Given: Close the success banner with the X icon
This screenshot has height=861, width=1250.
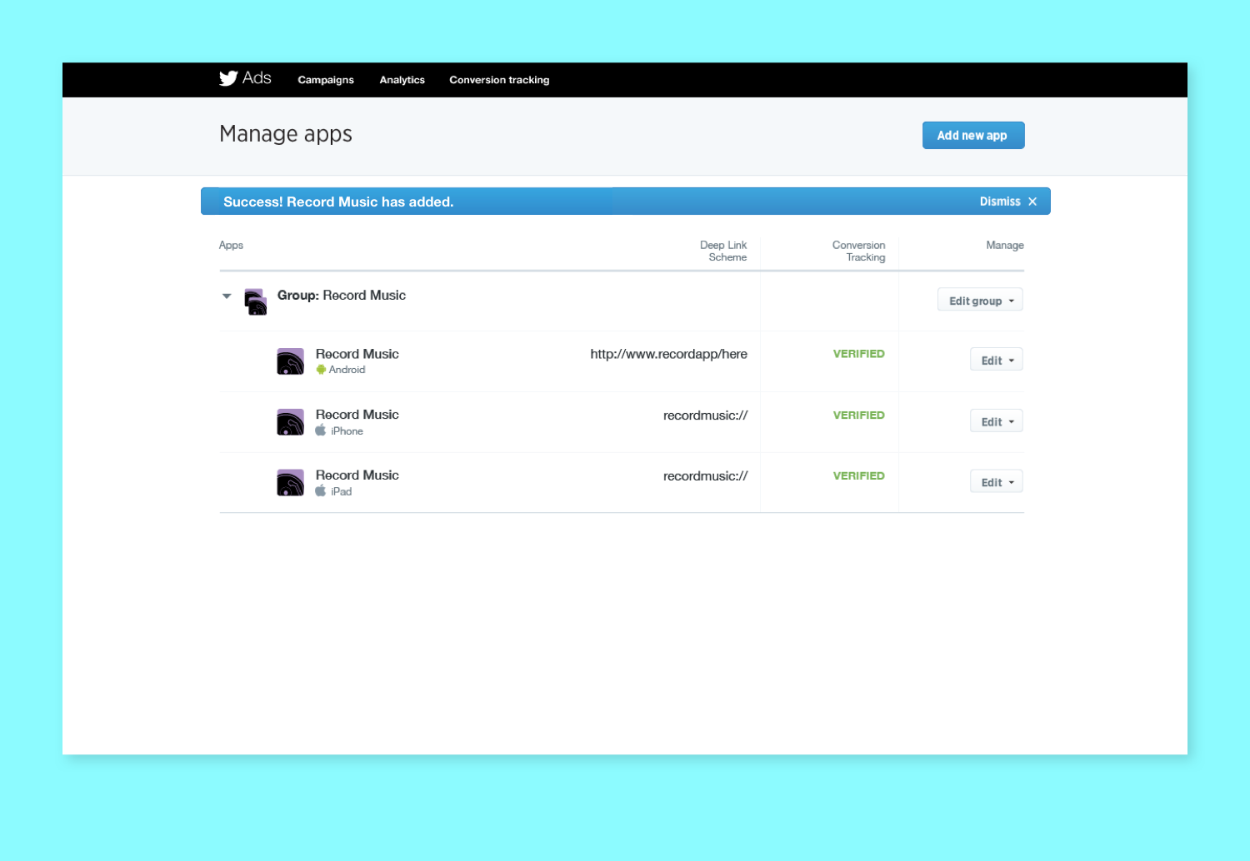Looking at the screenshot, I should point(1032,202).
